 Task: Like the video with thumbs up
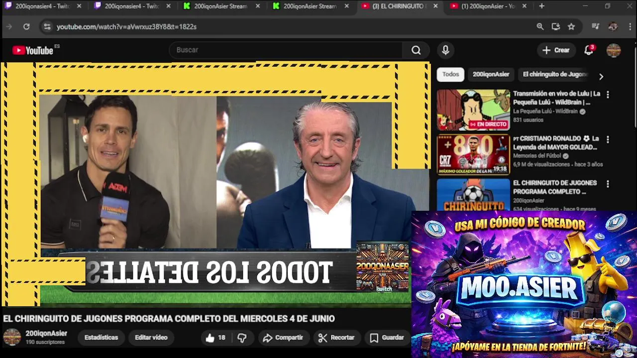tap(215, 338)
